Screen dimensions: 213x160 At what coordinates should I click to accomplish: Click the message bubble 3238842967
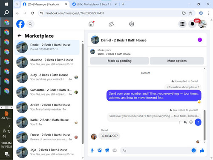click(109, 136)
